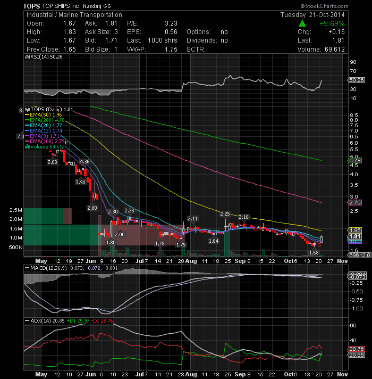
Task: Click the 20.85 tag on ADX axis
Action: (356, 355)
